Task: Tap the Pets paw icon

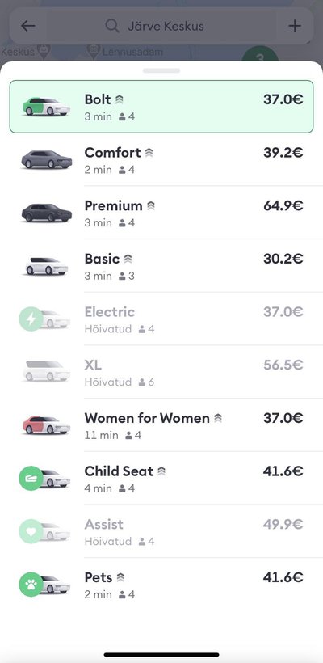Action: coord(31,585)
